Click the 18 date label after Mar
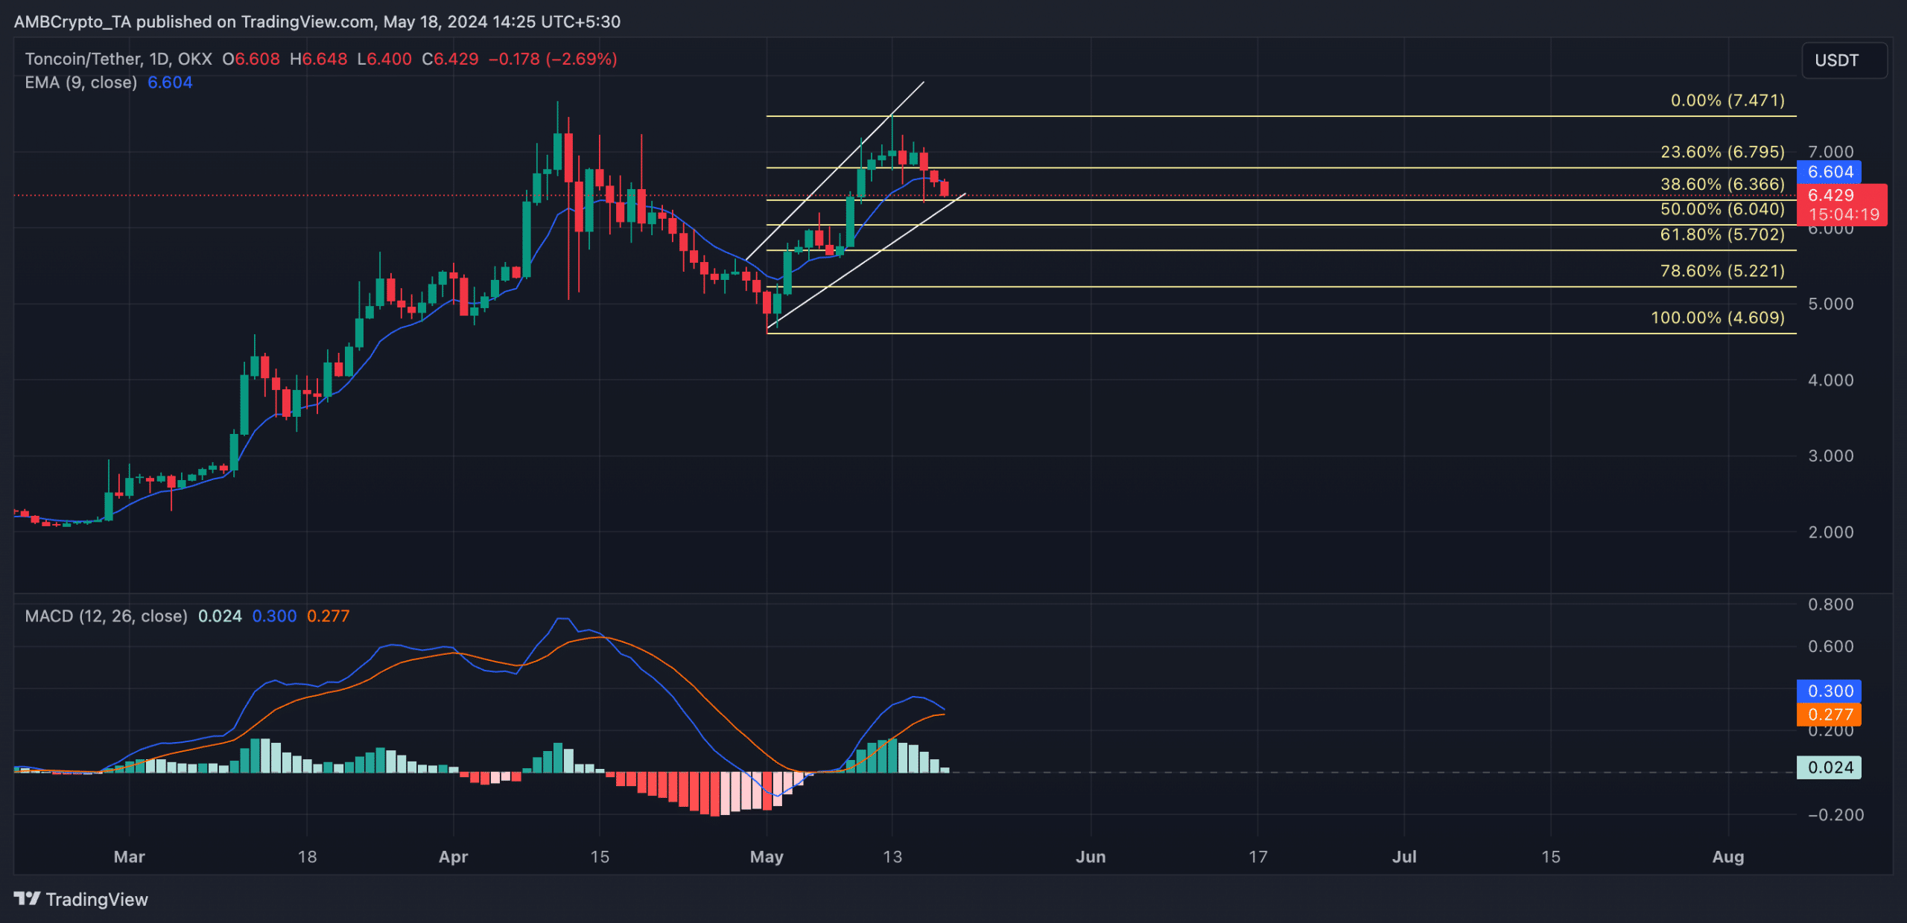This screenshot has width=1907, height=923. 307,857
